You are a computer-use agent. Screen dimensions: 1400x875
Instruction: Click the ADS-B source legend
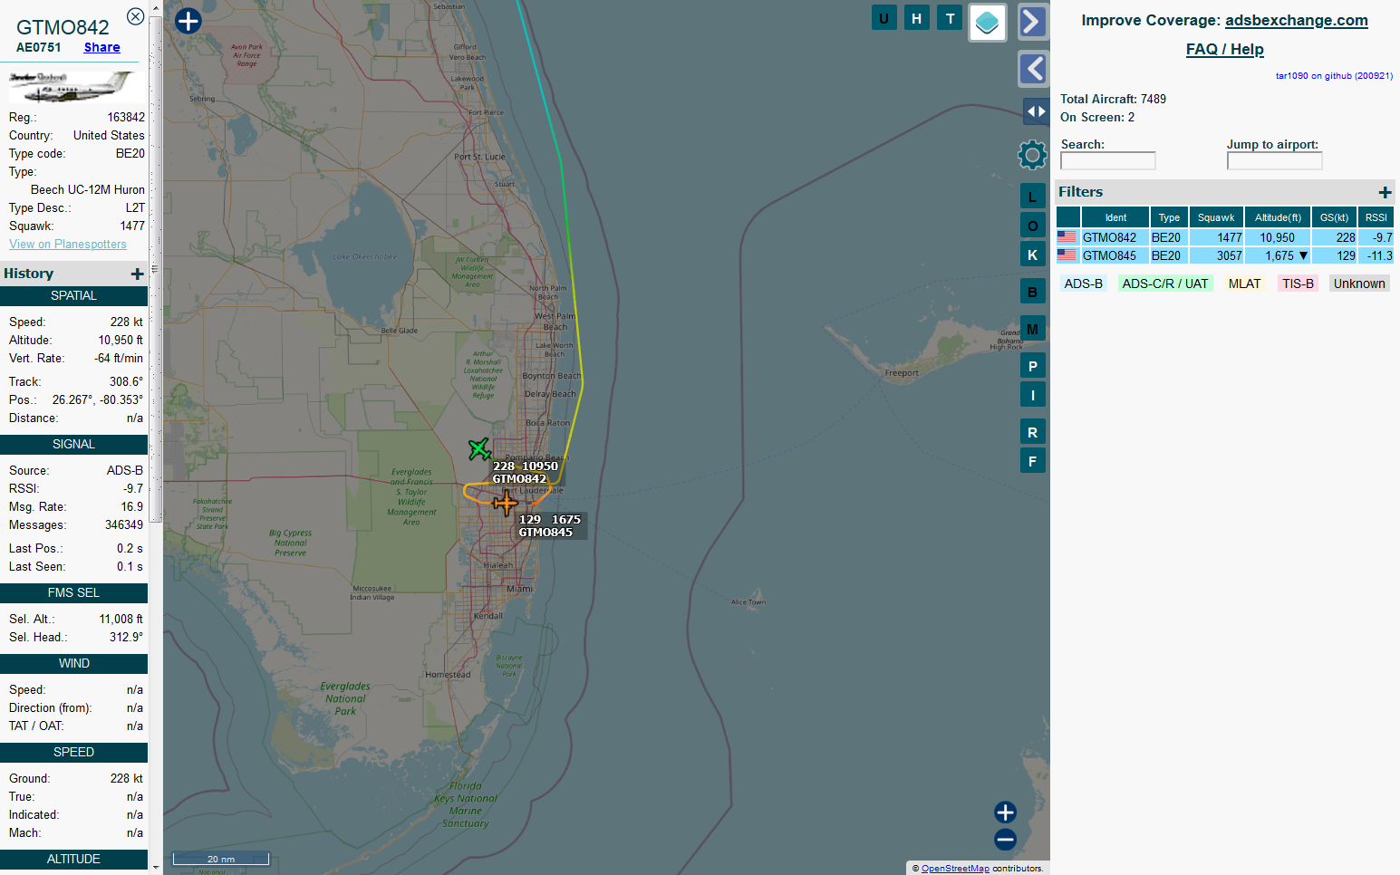pyautogui.click(x=1083, y=284)
